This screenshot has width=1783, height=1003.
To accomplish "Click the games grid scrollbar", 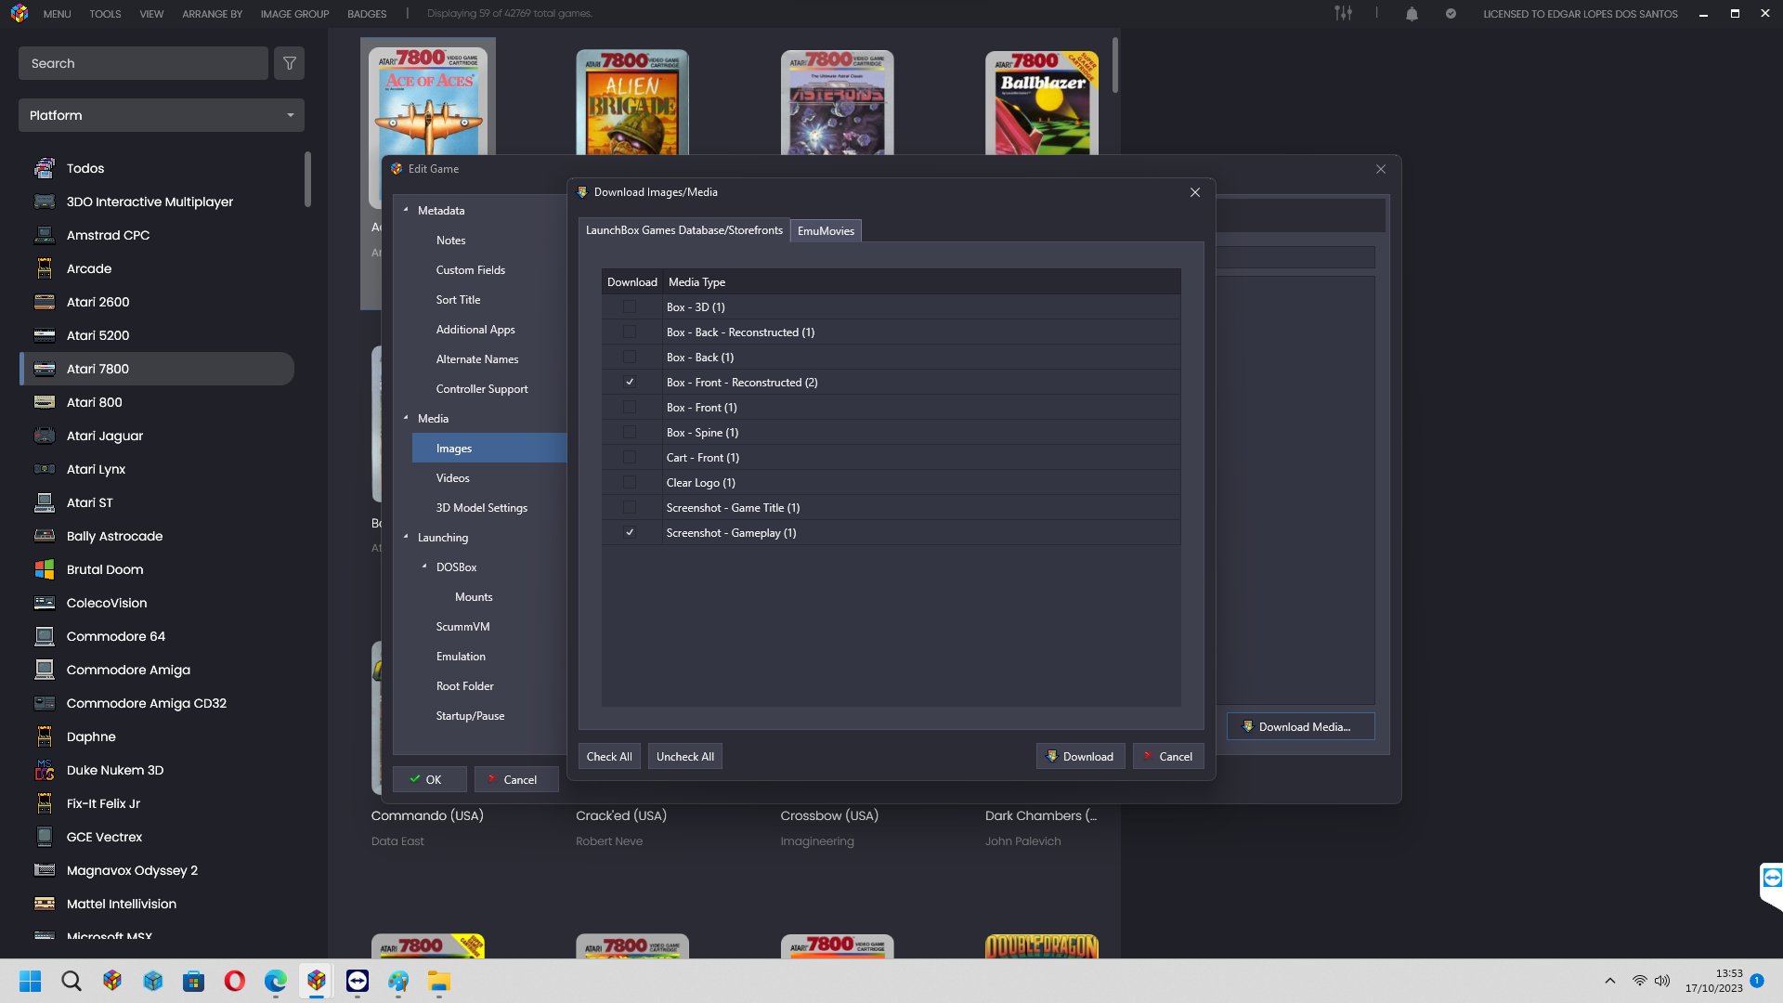I will pyautogui.click(x=1114, y=65).
